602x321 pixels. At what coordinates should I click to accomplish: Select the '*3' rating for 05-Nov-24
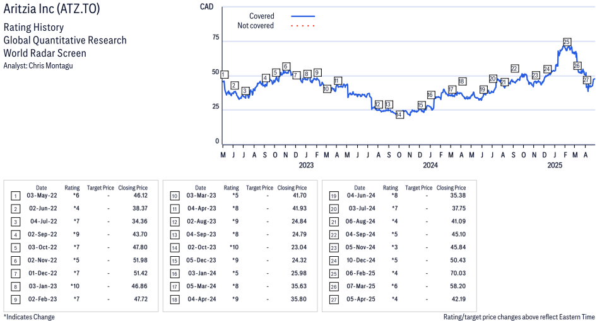pyautogui.click(x=394, y=247)
